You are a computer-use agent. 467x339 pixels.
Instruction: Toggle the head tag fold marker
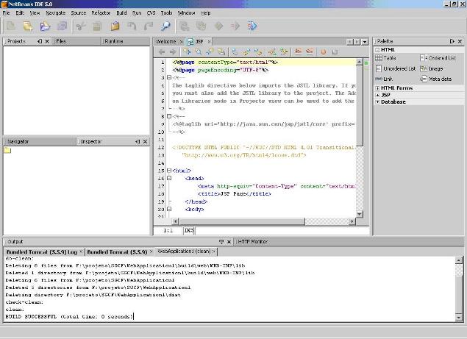coord(168,178)
